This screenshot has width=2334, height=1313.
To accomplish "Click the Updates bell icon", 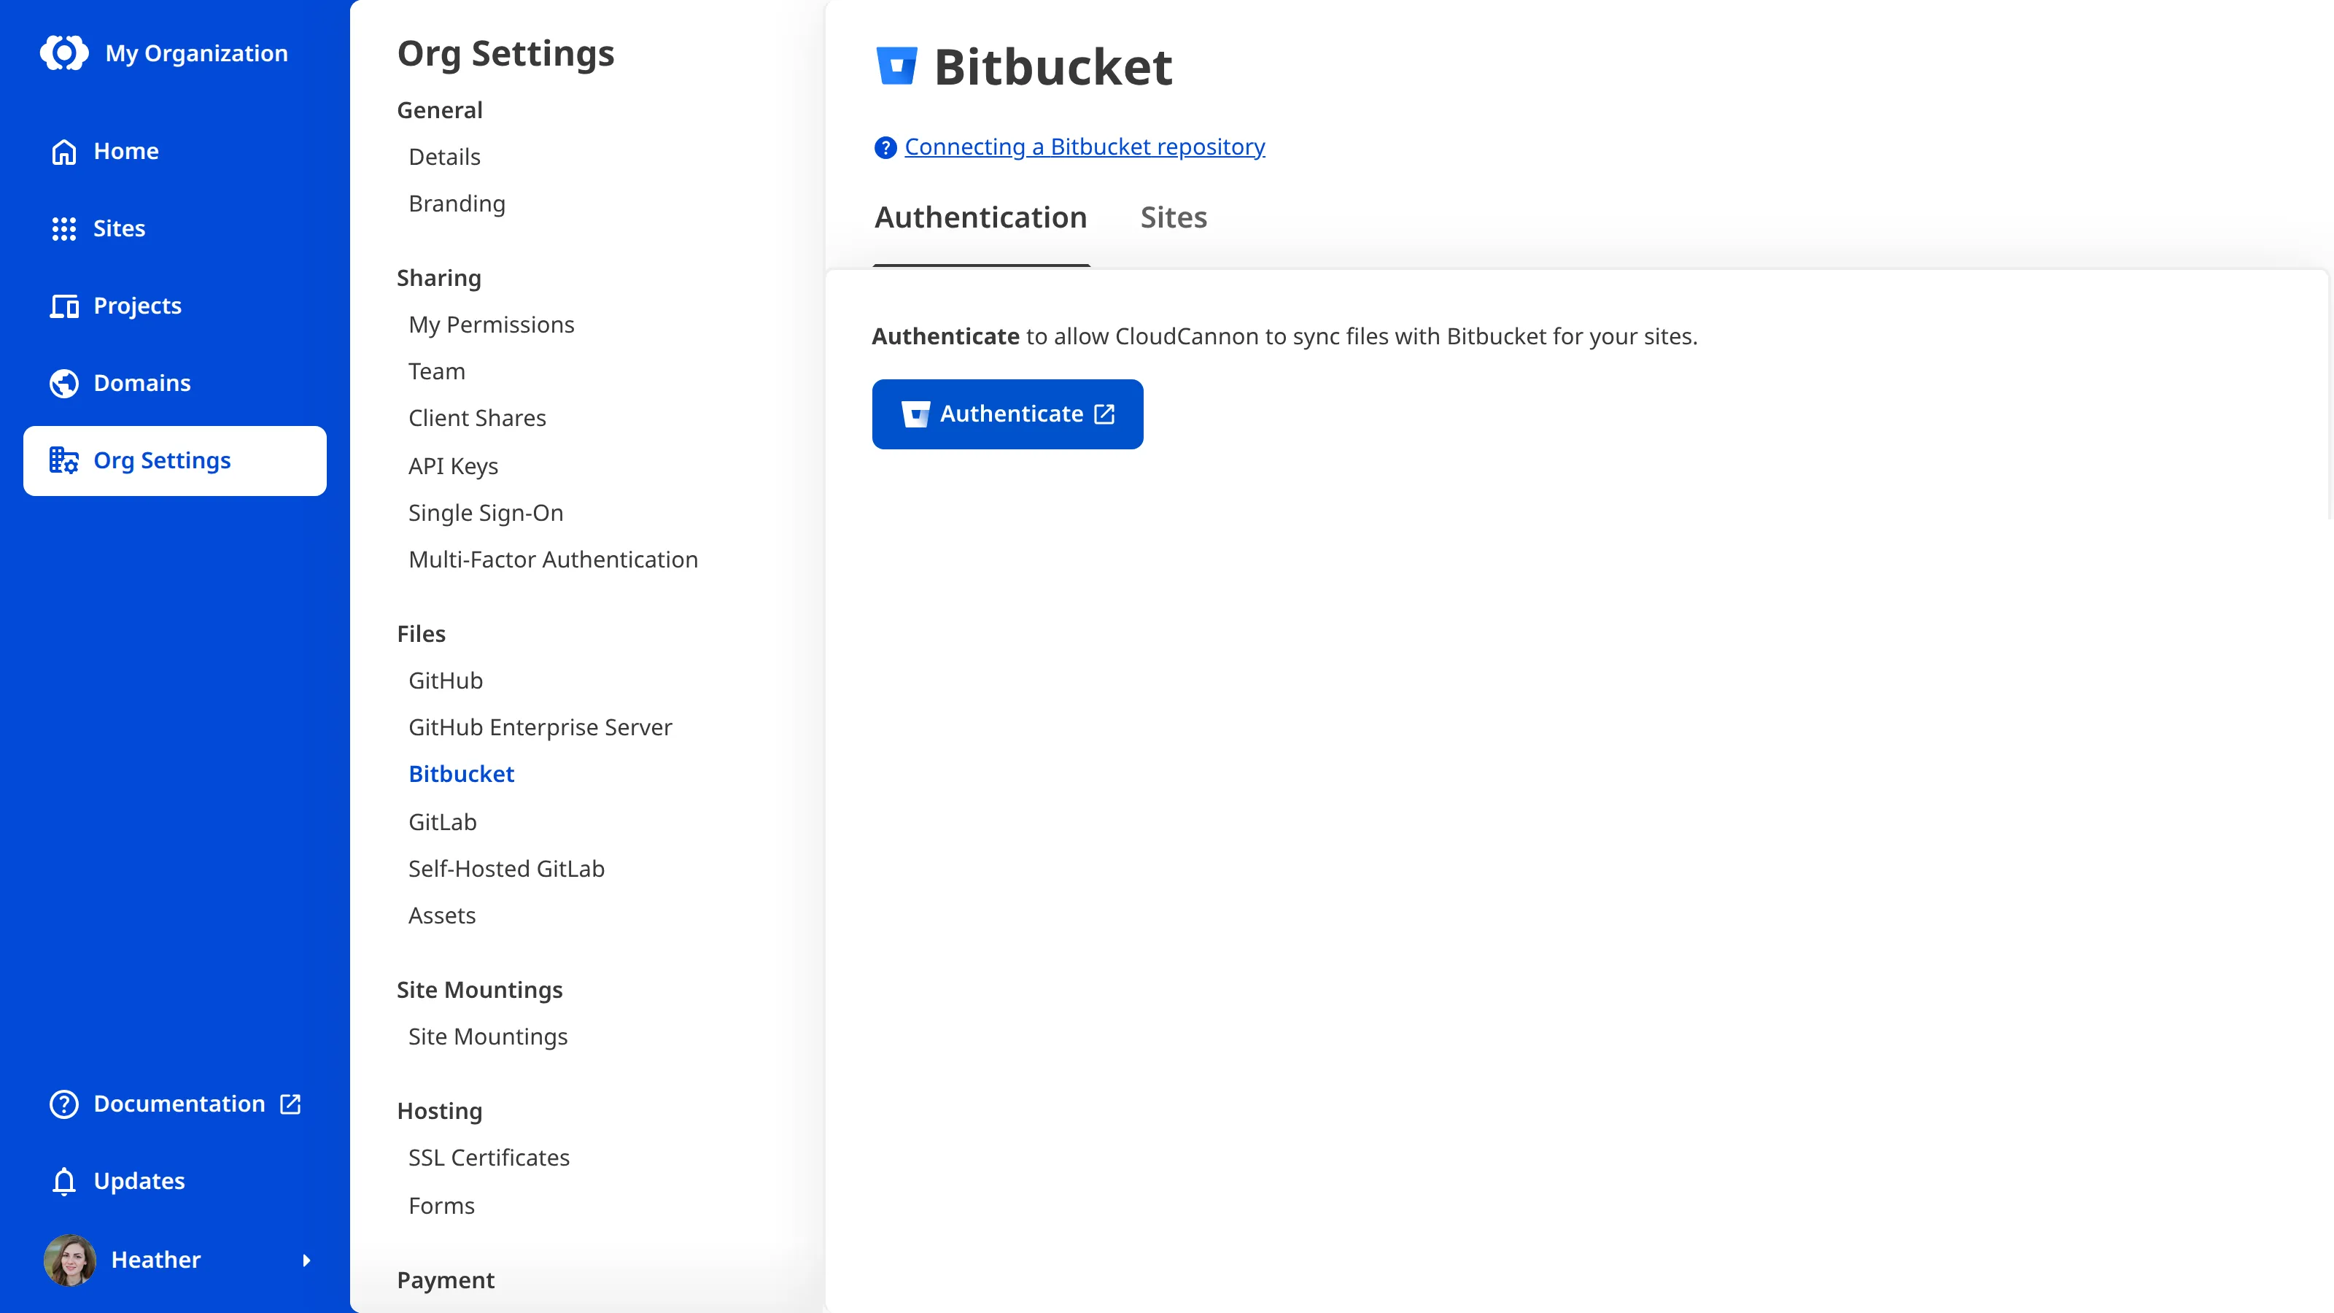I will coord(63,1182).
